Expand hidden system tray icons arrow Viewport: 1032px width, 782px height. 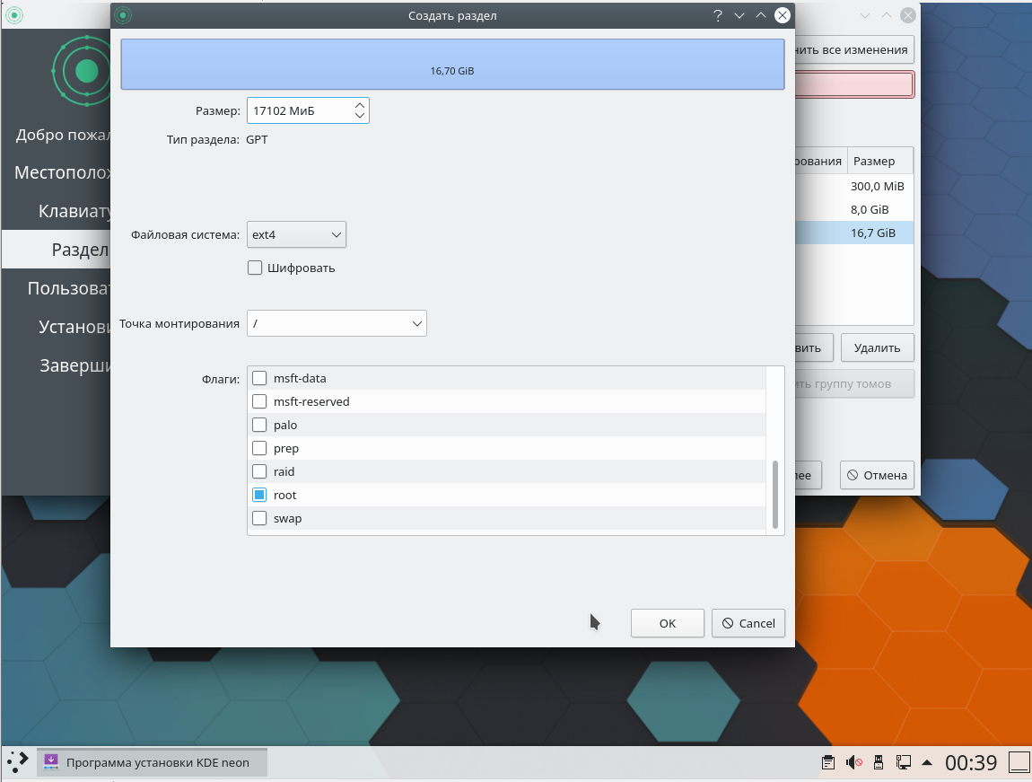[x=927, y=763]
